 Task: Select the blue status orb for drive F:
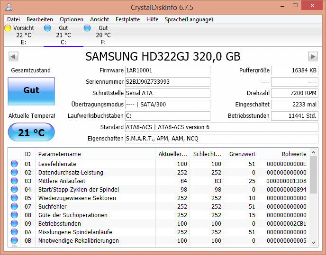click(x=87, y=28)
